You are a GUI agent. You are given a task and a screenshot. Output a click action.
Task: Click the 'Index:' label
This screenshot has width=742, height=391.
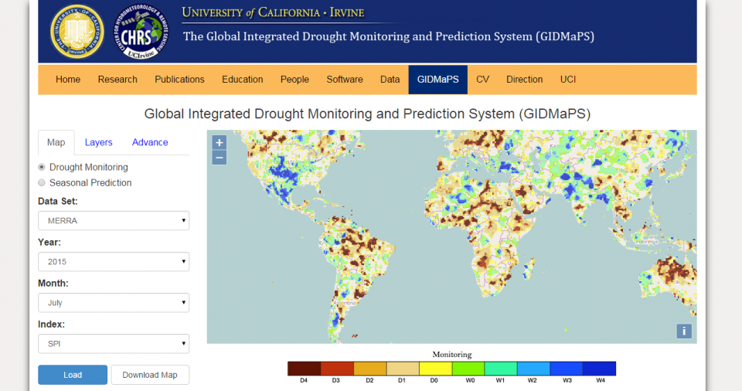click(51, 325)
